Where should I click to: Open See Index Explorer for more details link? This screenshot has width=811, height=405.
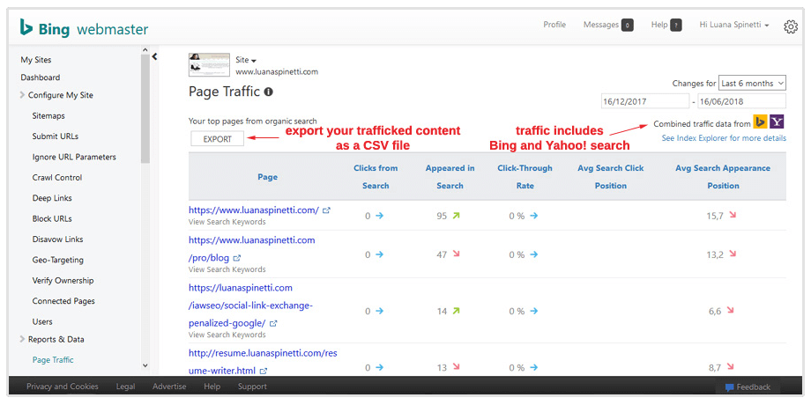[x=724, y=138]
